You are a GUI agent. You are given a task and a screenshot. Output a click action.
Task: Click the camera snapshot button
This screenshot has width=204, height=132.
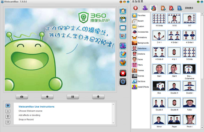point(22,97)
